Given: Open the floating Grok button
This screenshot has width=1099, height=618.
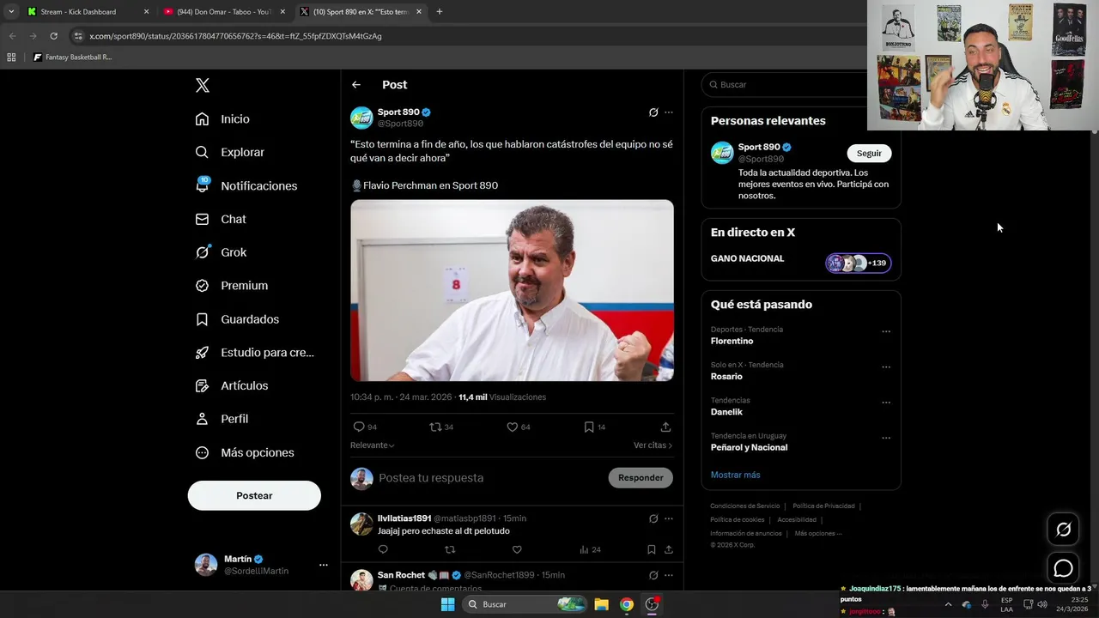Looking at the screenshot, I should [1063, 530].
